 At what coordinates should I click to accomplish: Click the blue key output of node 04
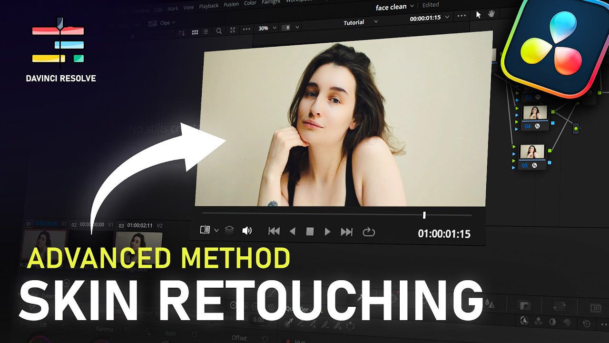pos(552,123)
